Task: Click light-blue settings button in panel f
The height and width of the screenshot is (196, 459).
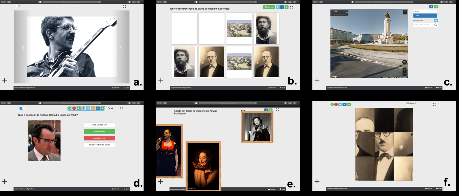Action: [340, 104]
